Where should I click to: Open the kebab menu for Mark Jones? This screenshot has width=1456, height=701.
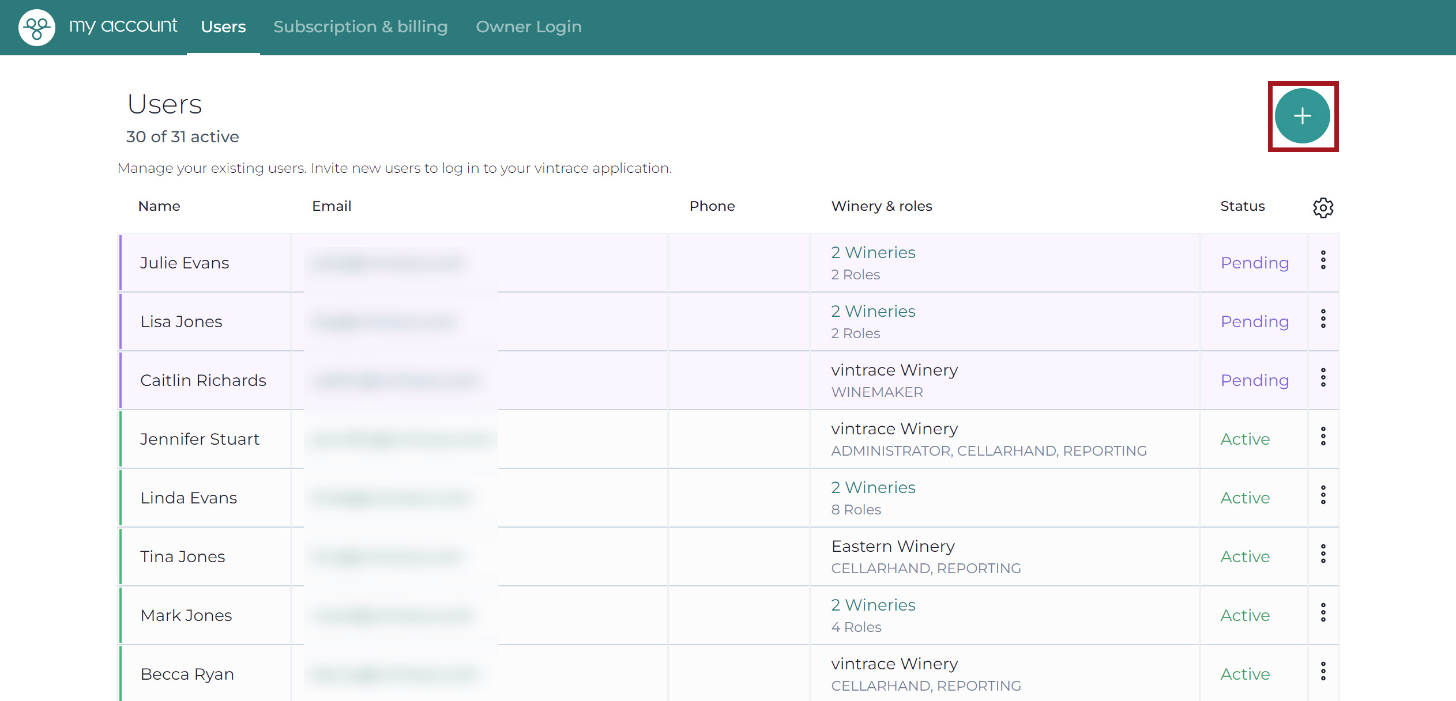(x=1323, y=613)
